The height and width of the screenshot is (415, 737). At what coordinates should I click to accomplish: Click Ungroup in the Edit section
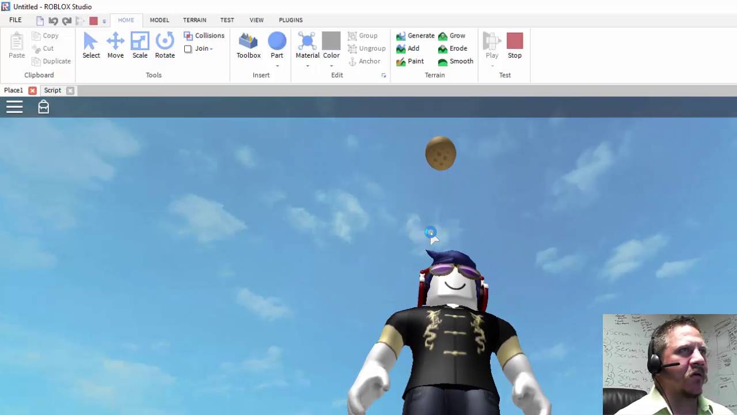pos(367,48)
